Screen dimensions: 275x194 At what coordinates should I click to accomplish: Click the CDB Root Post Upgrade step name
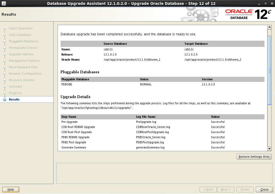(x=76, y=132)
